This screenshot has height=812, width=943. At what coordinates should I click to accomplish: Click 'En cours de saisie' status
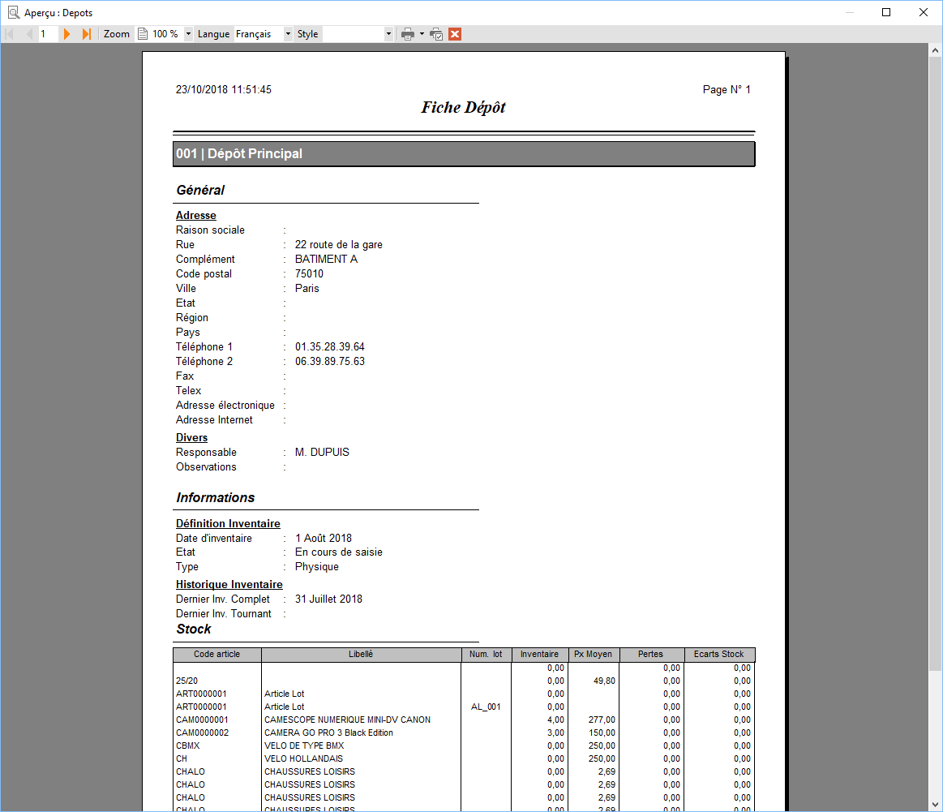click(x=339, y=552)
